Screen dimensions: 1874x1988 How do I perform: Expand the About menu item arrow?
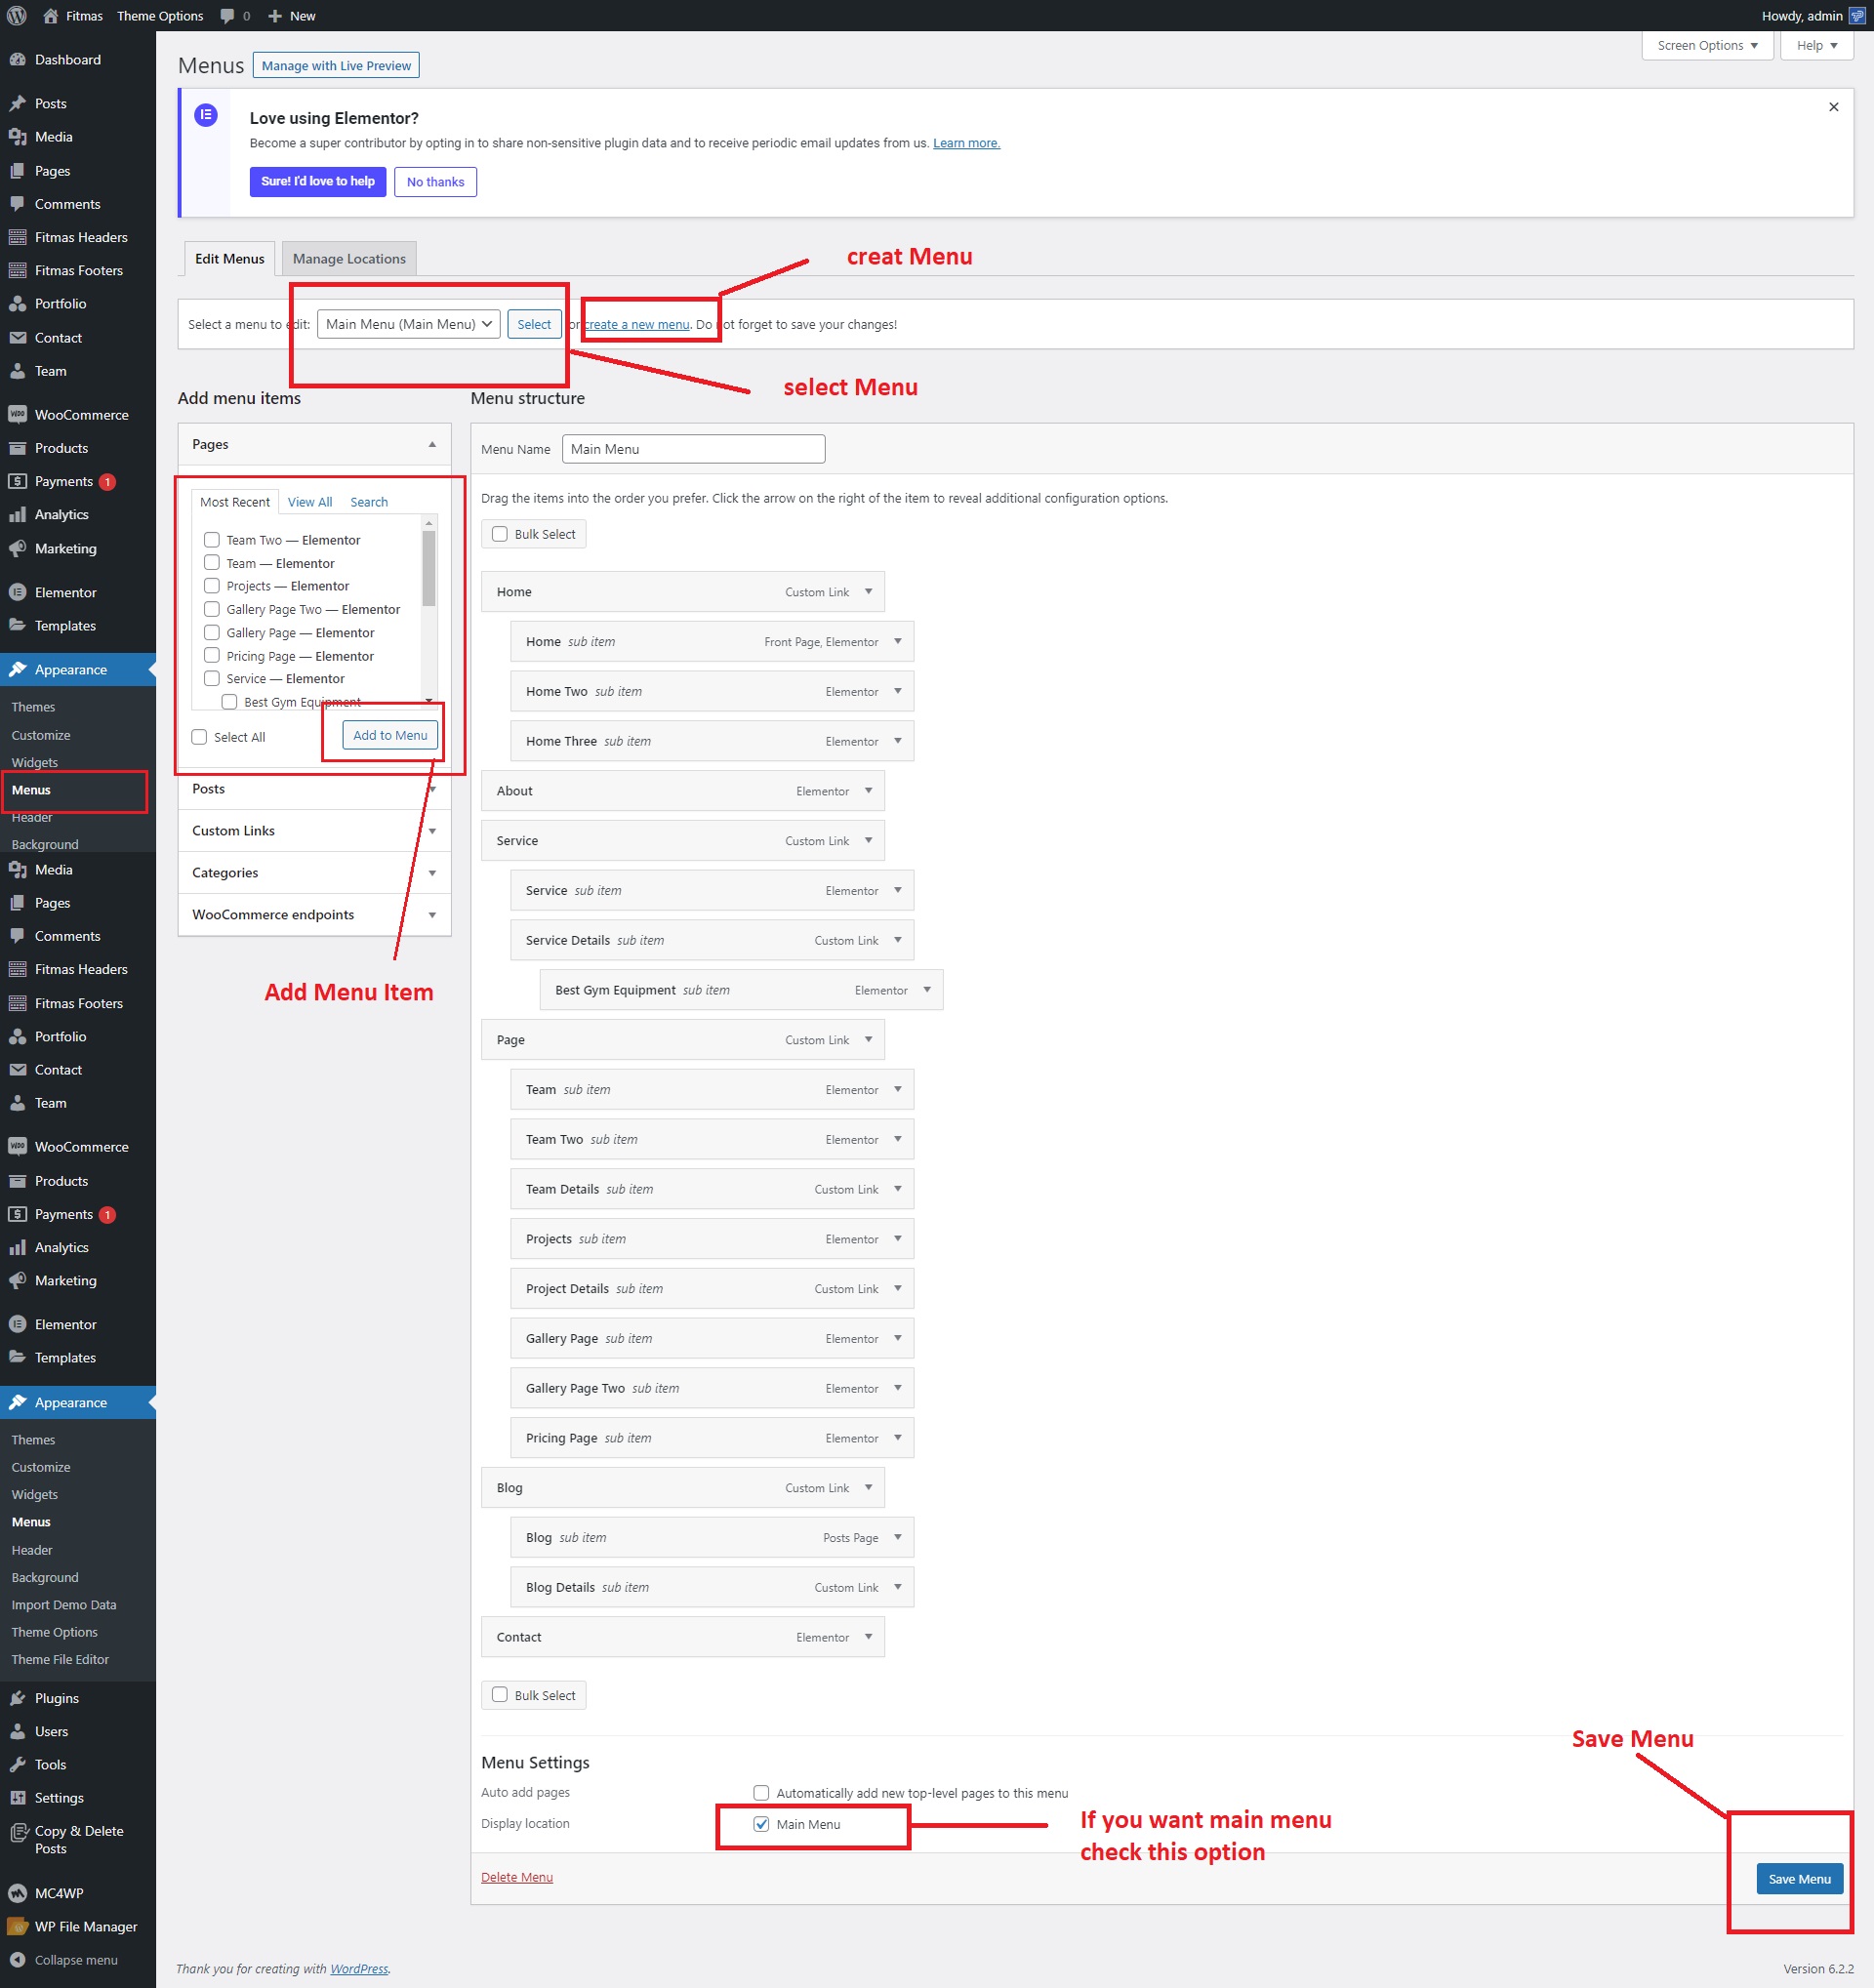pos(868,791)
